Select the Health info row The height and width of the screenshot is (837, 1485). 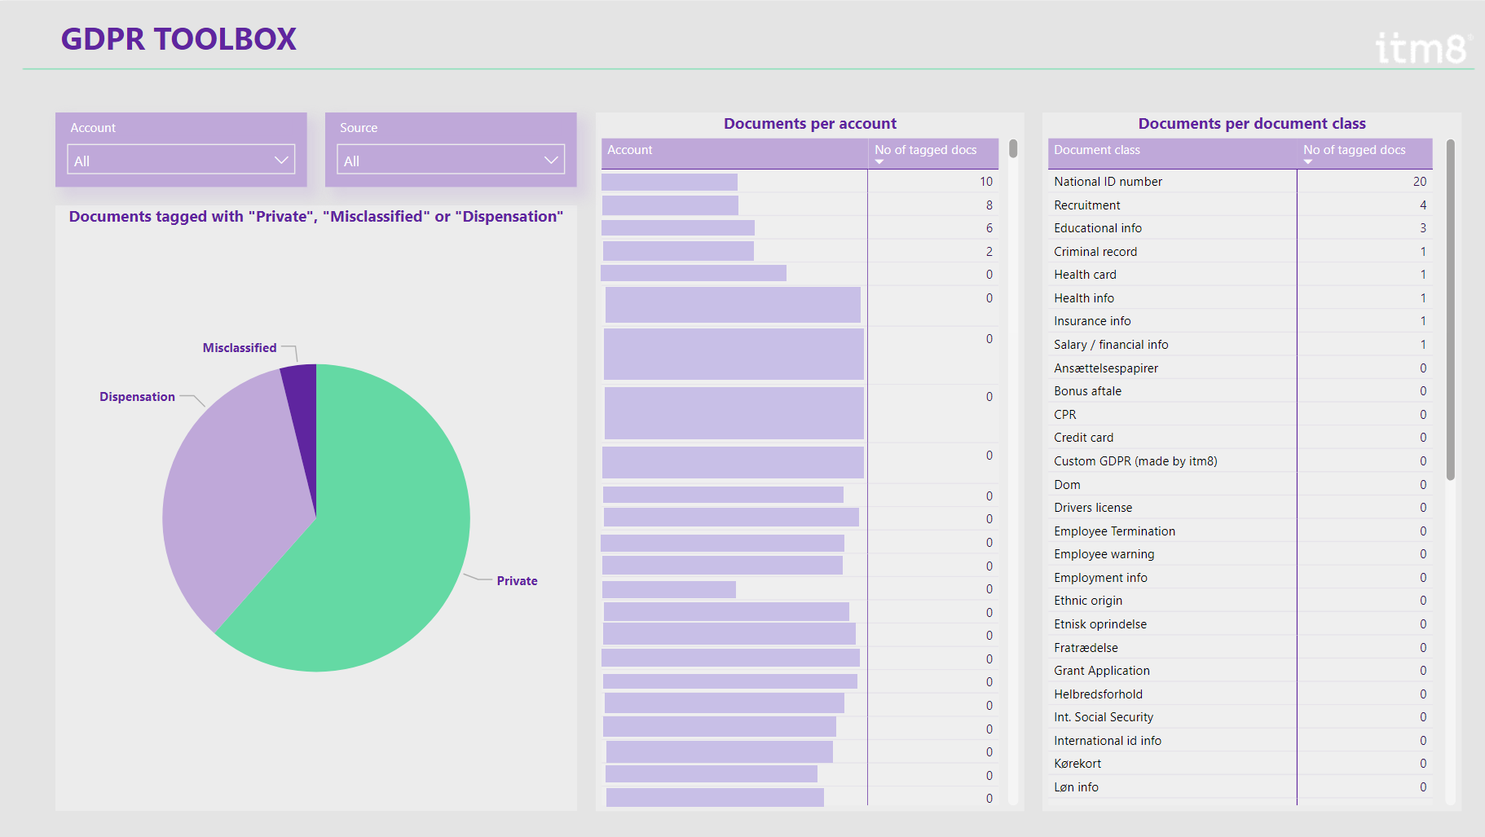[1240, 298]
